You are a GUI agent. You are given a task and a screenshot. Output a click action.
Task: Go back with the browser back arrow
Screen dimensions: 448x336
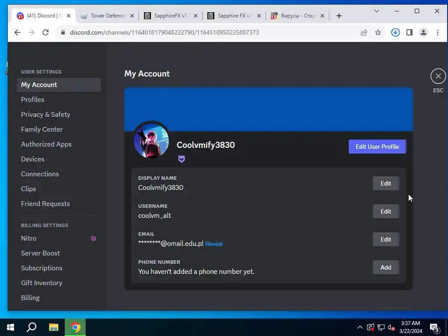pos(17,32)
